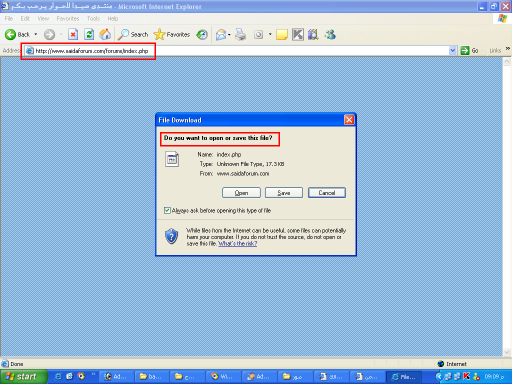This screenshot has height=384, width=512.
Task: Click the Messenger tray icon
Action: 476,376
